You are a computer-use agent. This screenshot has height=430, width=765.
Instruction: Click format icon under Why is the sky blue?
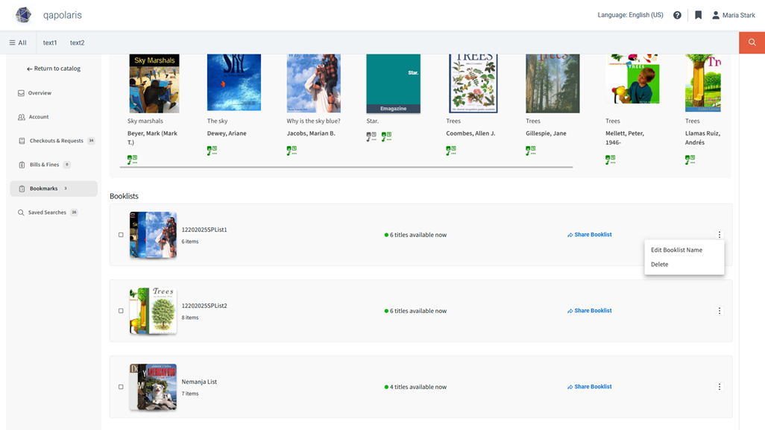coord(292,150)
